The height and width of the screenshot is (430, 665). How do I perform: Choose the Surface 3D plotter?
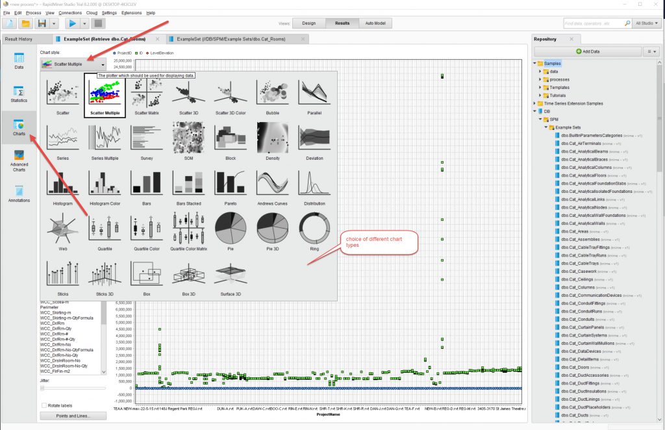click(x=231, y=275)
